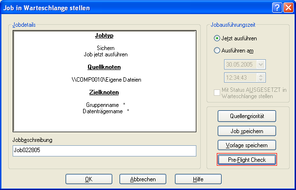This screenshot has height=190, width=296.
Task: Click the Job jetzt ausführen line
Action: tap(106, 54)
